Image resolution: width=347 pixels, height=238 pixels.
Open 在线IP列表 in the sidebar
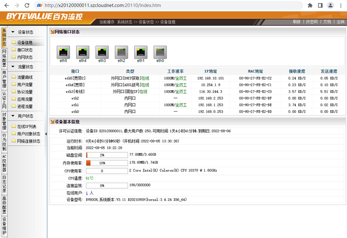point(27,126)
